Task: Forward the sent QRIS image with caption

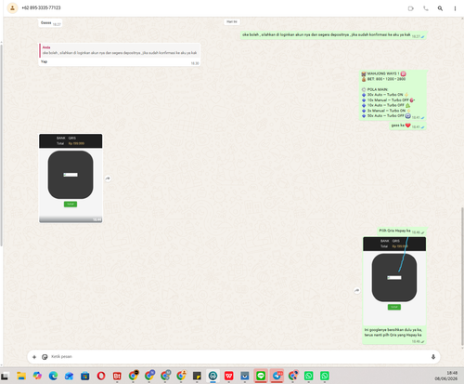Action: click(357, 291)
